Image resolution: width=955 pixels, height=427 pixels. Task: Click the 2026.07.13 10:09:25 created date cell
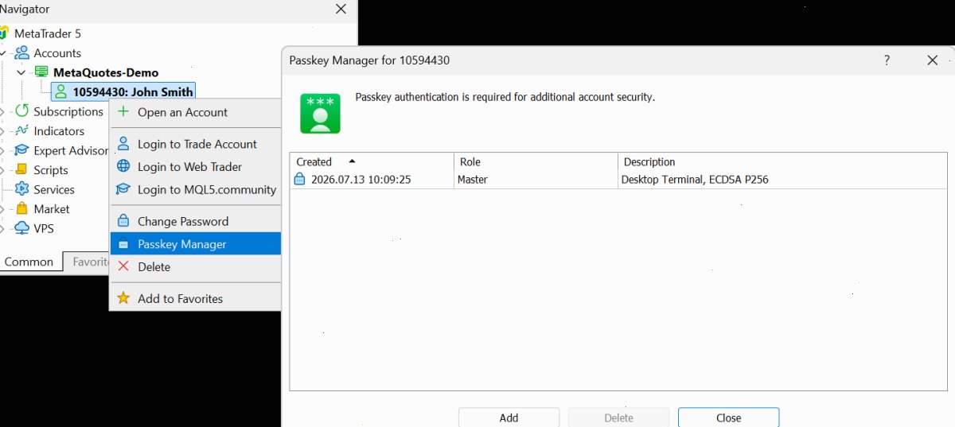[361, 180]
